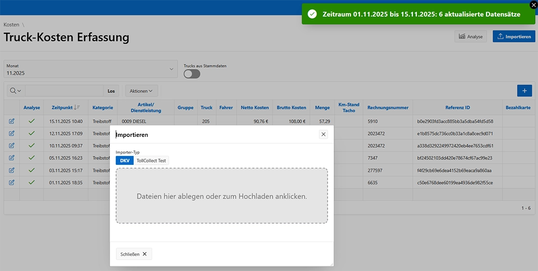The height and width of the screenshot is (271, 538).
Task: Edit the 10.11.2025 09:37 row
Action: coord(12,146)
